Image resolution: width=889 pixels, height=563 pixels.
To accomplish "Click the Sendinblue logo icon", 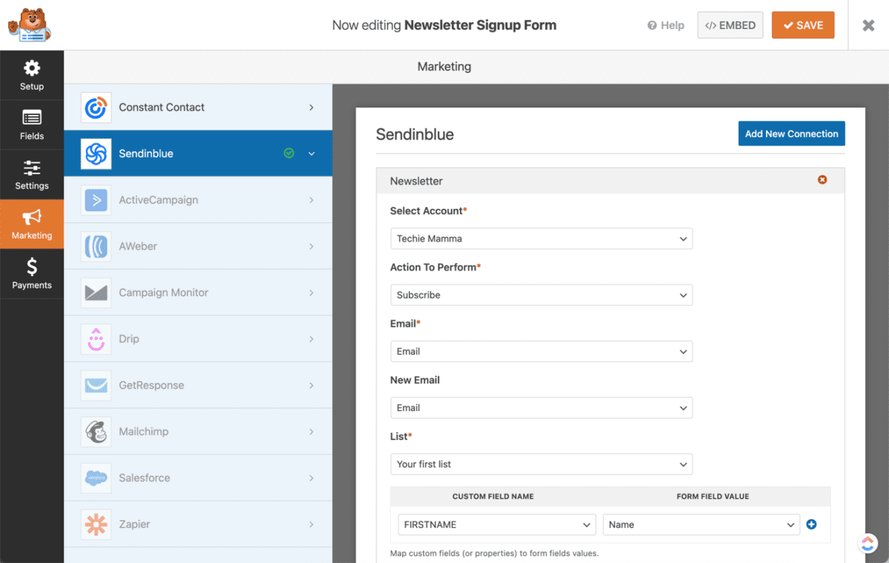I will point(96,153).
